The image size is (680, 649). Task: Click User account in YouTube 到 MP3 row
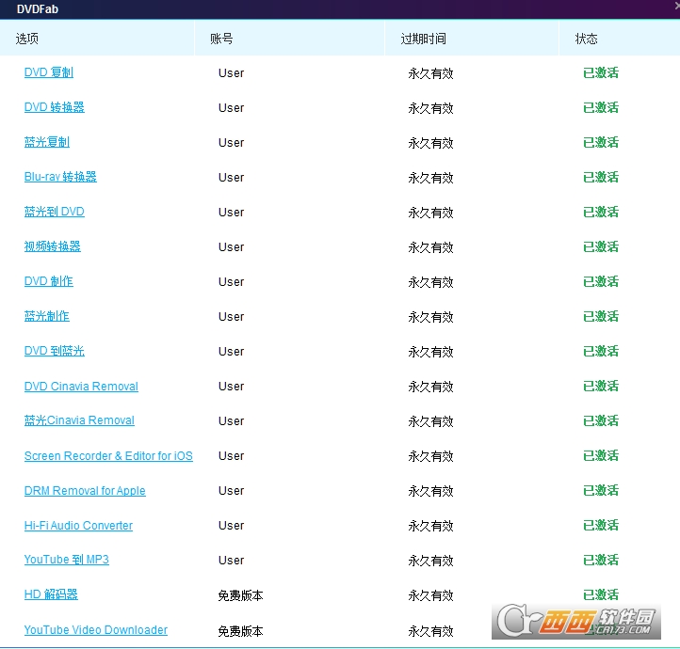[x=231, y=560]
